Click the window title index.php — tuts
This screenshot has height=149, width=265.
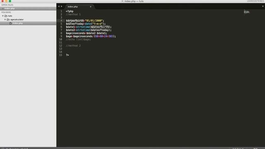(134, 1)
